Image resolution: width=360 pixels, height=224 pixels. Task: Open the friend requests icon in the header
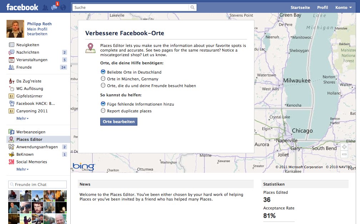click(45, 7)
